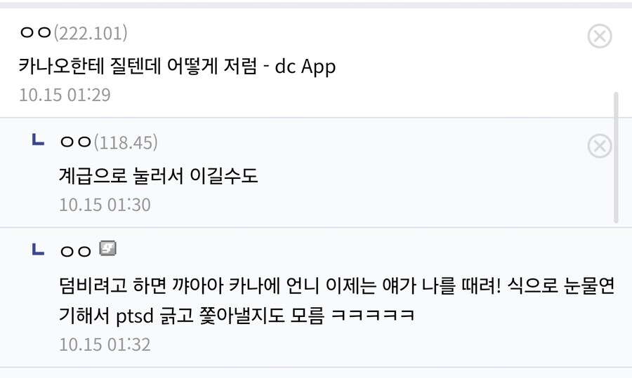Image resolution: width=632 pixels, height=378 pixels.
Task: Delete the comment by ㅇㅇ (222.101)
Action: pos(599,36)
